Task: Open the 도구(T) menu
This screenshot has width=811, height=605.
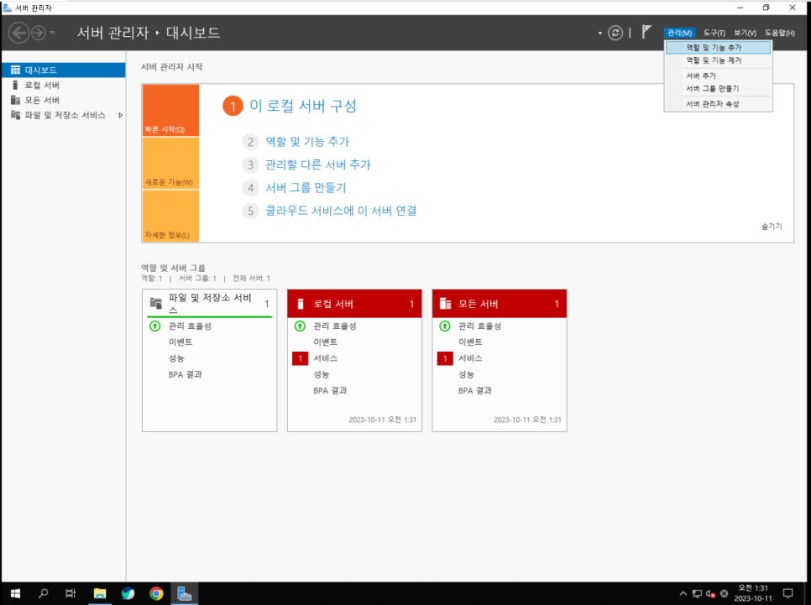Action: point(714,33)
